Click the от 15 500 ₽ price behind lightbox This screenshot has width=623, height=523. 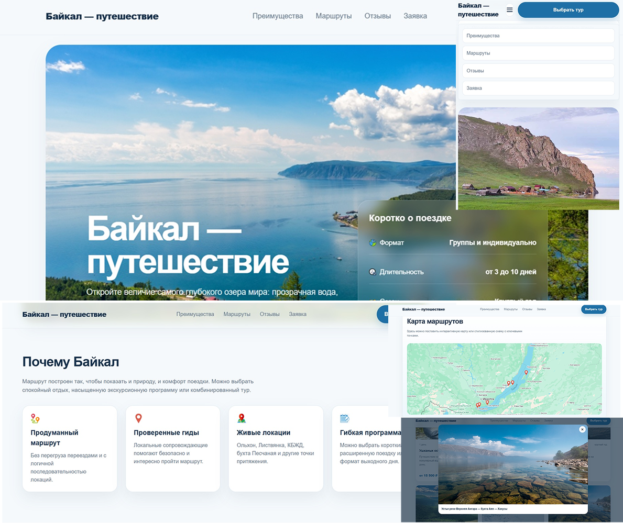[428, 475]
